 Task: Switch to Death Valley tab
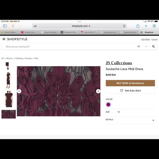10,32
